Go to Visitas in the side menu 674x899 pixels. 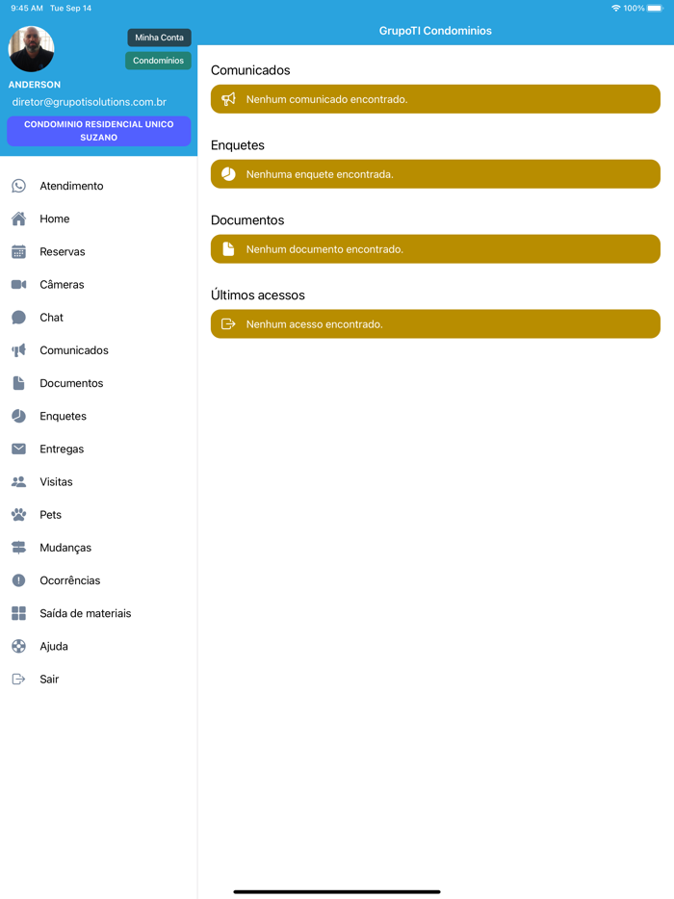(x=56, y=482)
